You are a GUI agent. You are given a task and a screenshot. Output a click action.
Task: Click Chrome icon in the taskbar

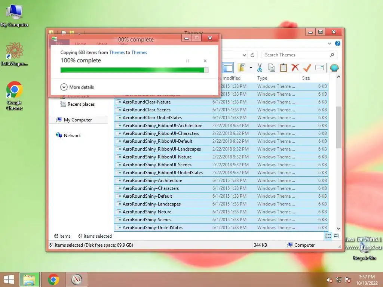(53, 280)
